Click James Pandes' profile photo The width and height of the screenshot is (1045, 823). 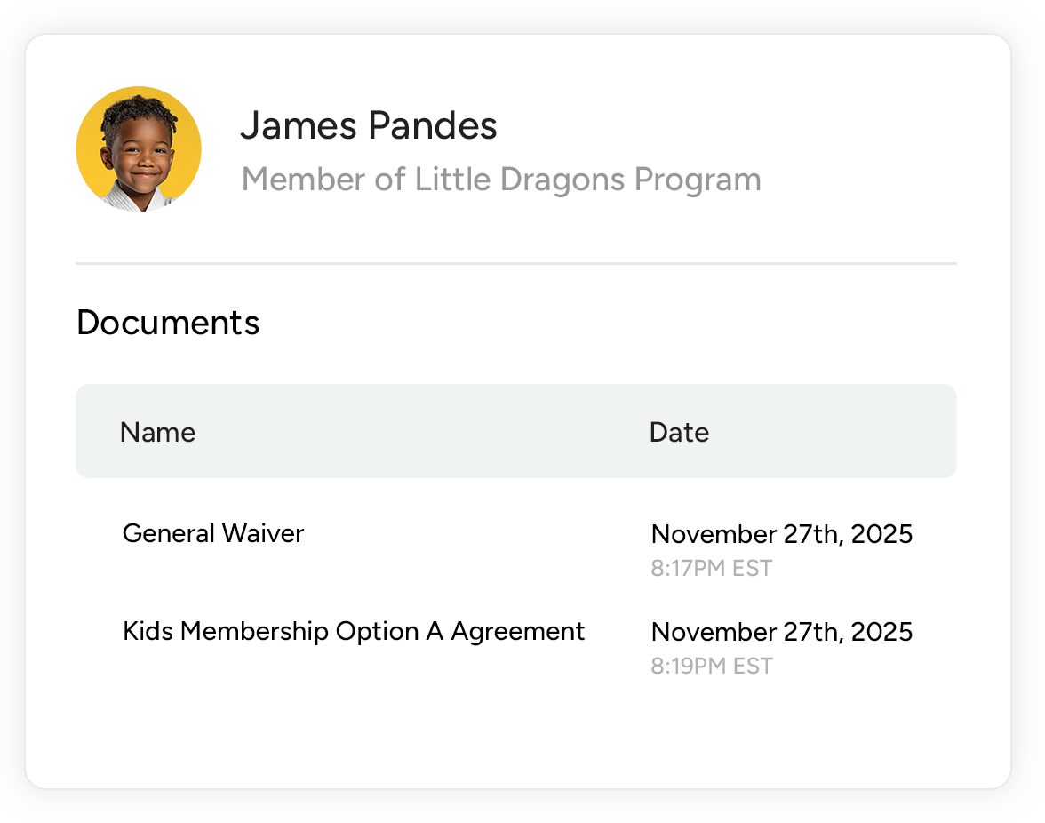pyautogui.click(x=138, y=151)
